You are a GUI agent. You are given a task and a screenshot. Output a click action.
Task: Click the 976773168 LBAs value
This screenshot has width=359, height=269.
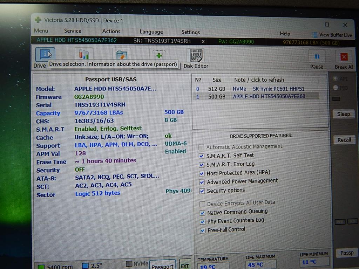coord(99,112)
